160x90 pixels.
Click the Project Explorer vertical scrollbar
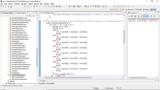[37, 57]
